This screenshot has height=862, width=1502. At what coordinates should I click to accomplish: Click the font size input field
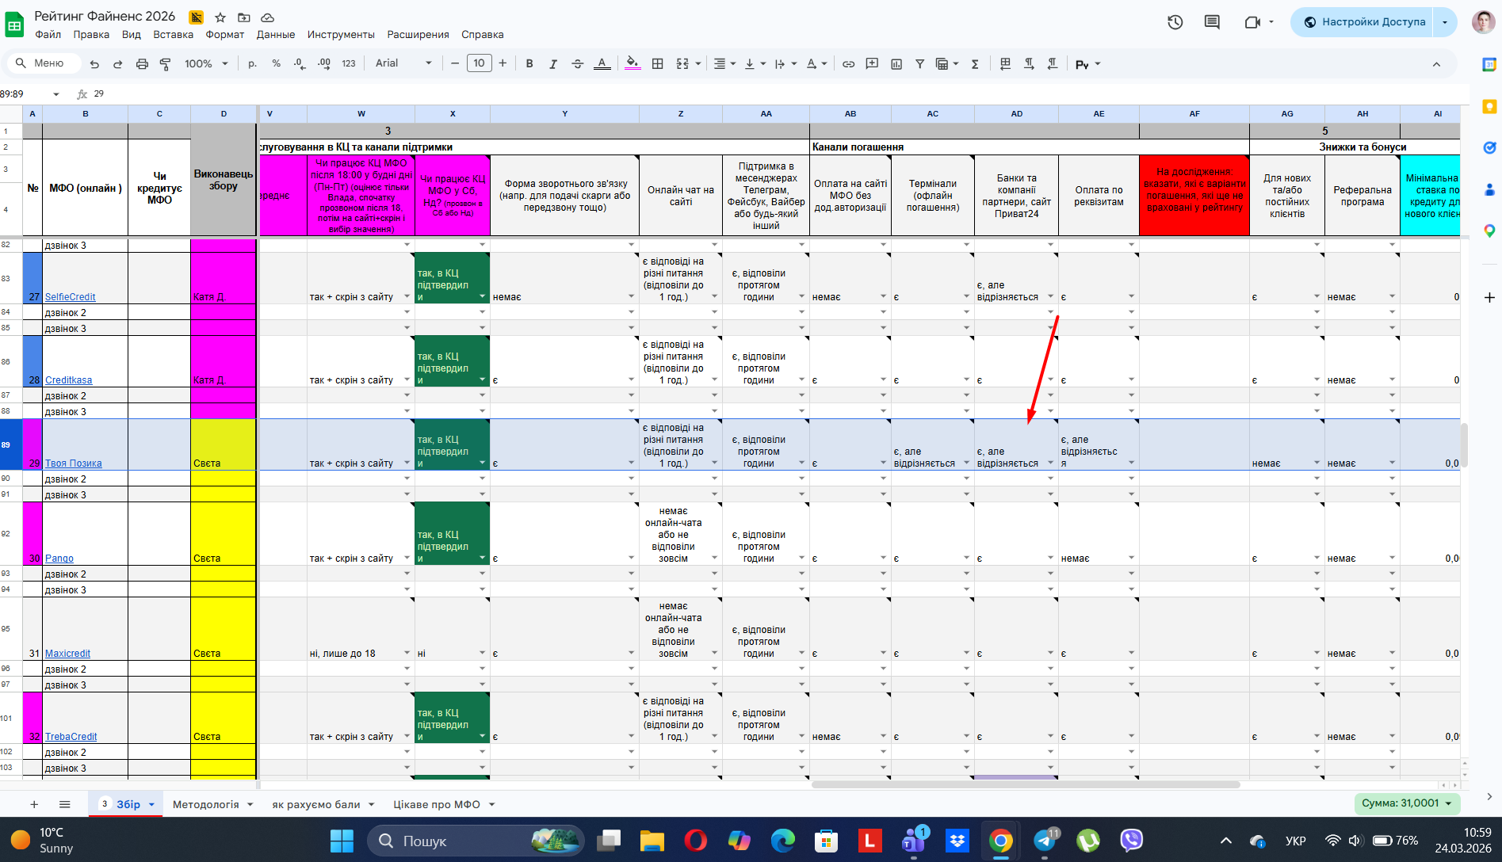pyautogui.click(x=479, y=63)
